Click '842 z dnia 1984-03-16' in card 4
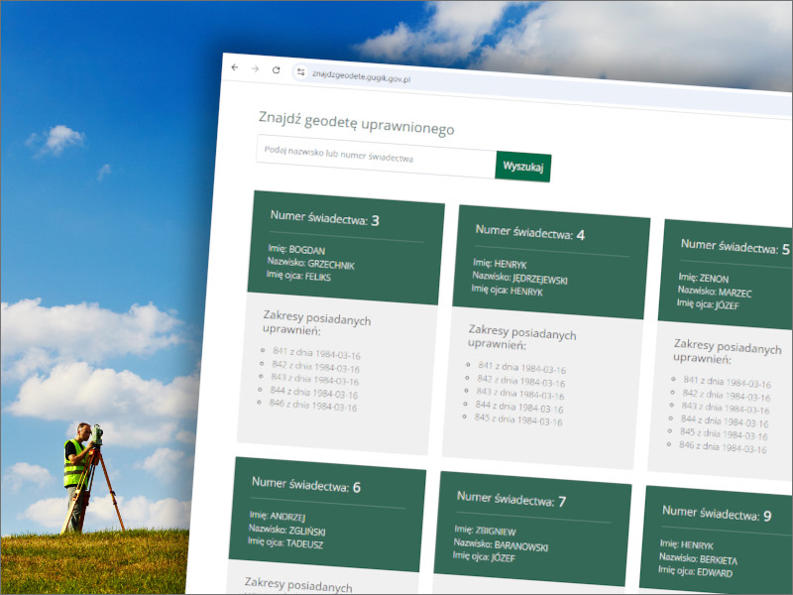The height and width of the screenshot is (595, 793). click(521, 381)
